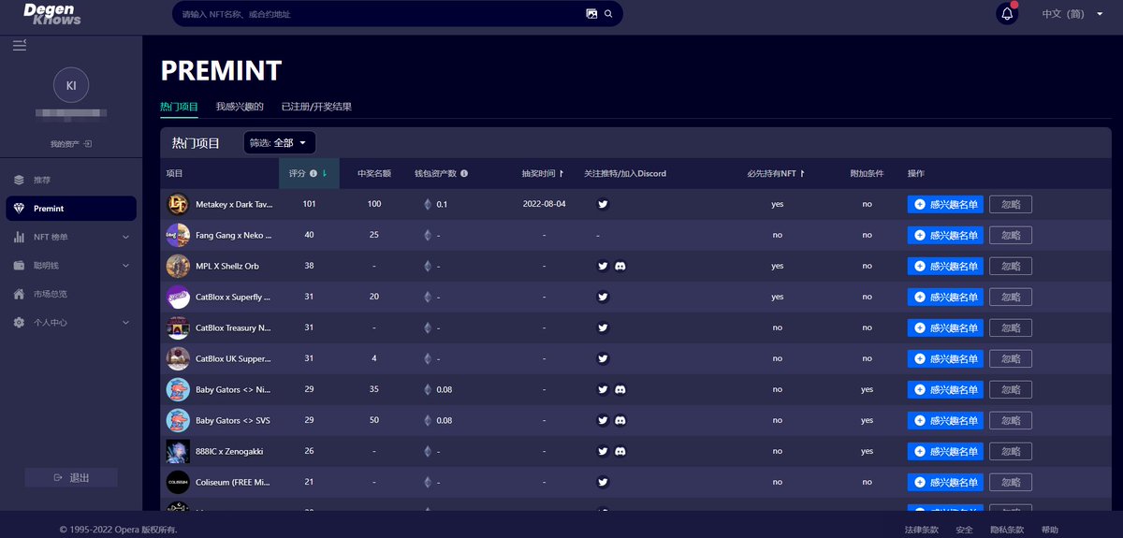Click the image search icon in search bar
The image size is (1123, 538).
591,14
